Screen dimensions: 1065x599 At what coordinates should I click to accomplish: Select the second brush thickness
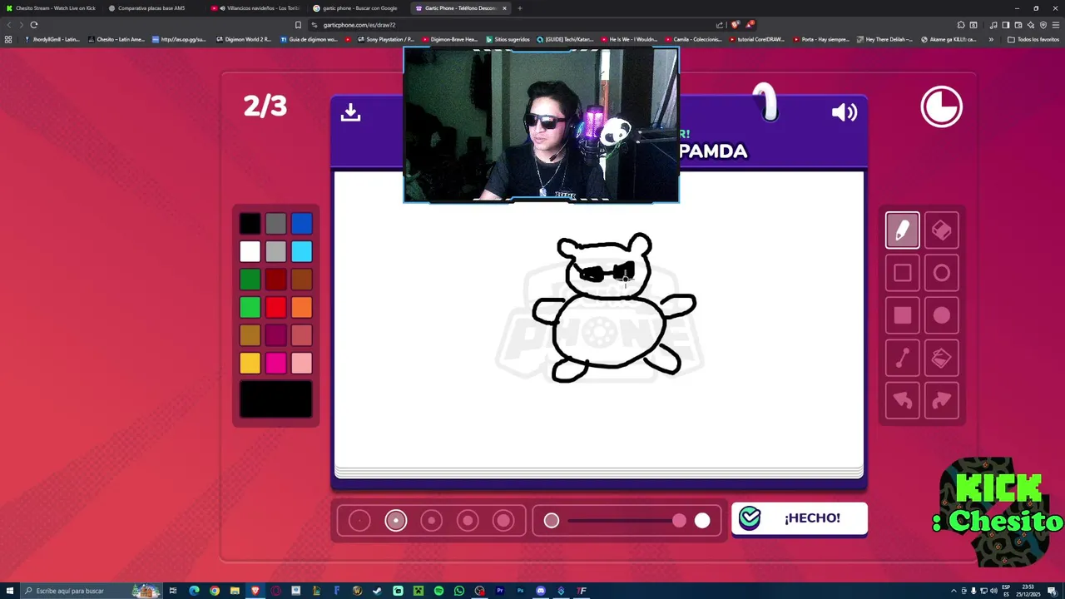pyautogui.click(x=396, y=521)
